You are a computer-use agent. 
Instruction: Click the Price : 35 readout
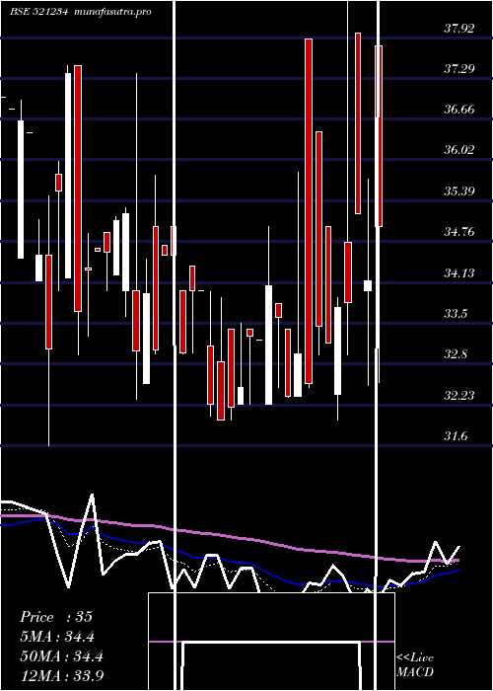click(x=56, y=617)
